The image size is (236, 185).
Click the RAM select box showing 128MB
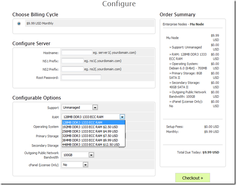point(93,117)
